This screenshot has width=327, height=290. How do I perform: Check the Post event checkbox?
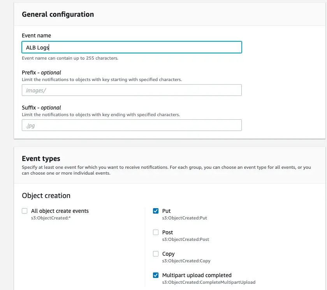[156, 232]
